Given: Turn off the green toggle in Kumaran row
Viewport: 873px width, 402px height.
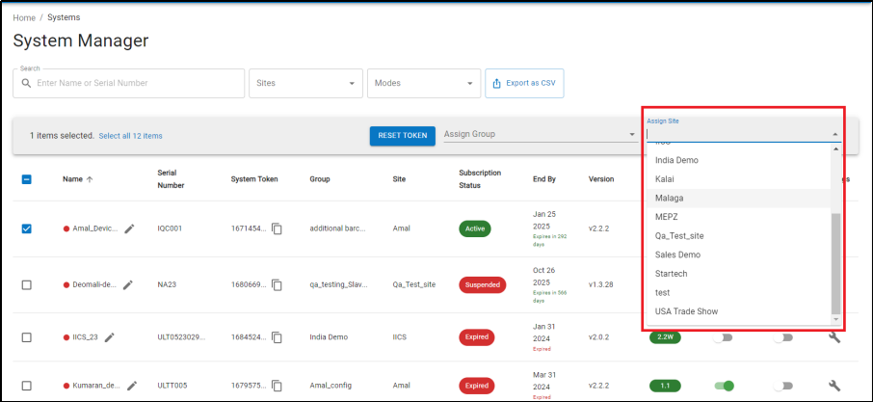Looking at the screenshot, I should click(x=725, y=386).
